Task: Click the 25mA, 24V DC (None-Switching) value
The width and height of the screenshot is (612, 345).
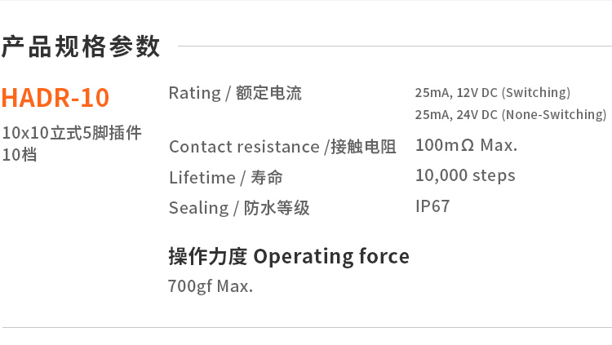Action: coord(510,114)
